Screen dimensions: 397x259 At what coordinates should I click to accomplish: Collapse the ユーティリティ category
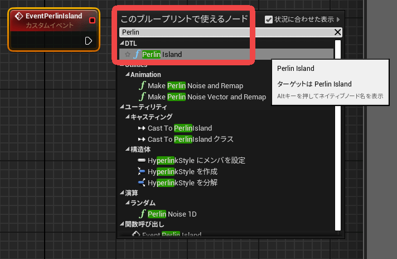[122, 107]
